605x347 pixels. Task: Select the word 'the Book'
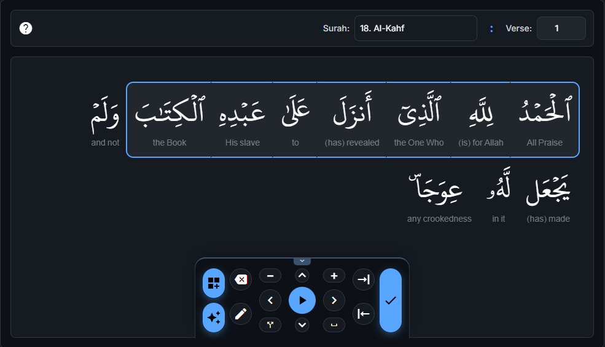170,120
